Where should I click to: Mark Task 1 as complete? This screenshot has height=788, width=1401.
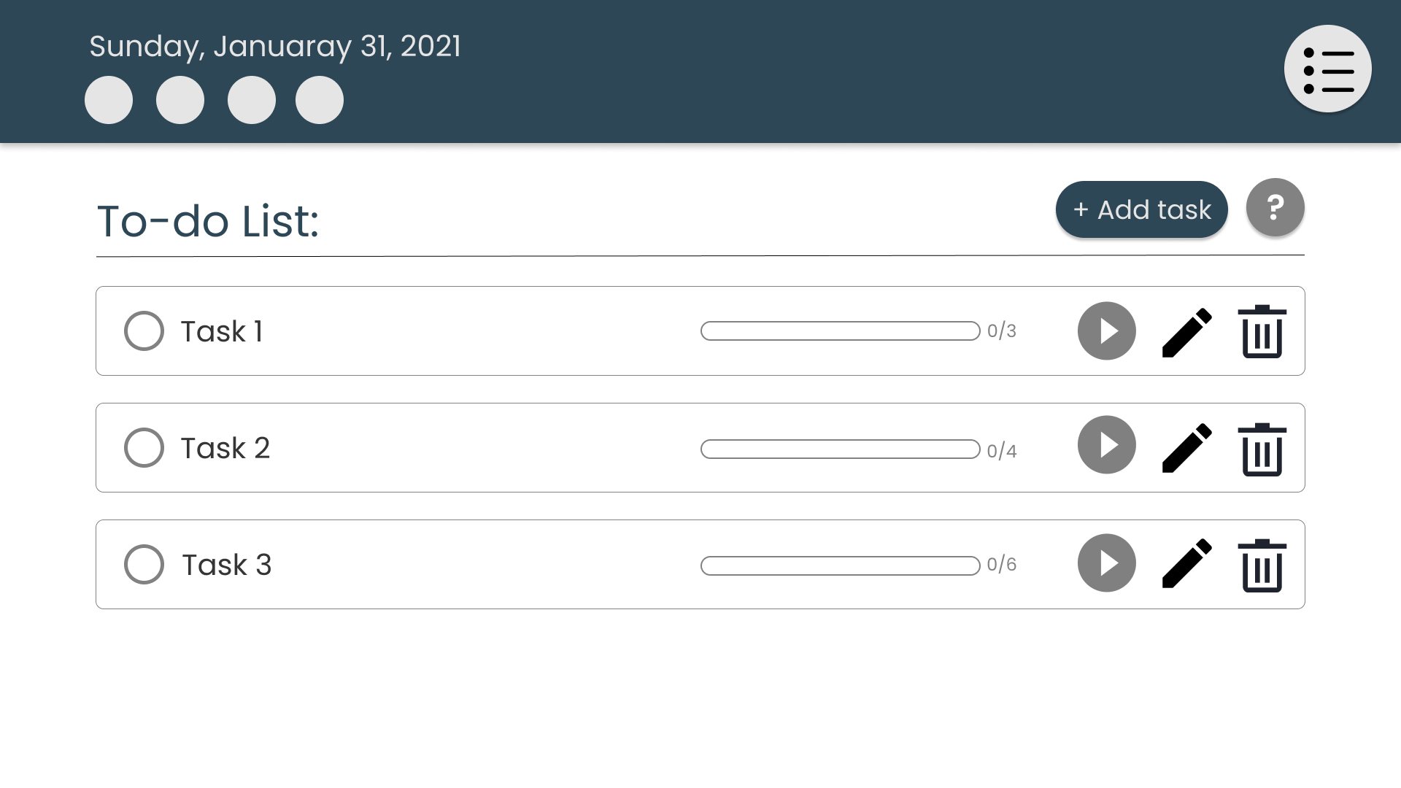pos(144,331)
